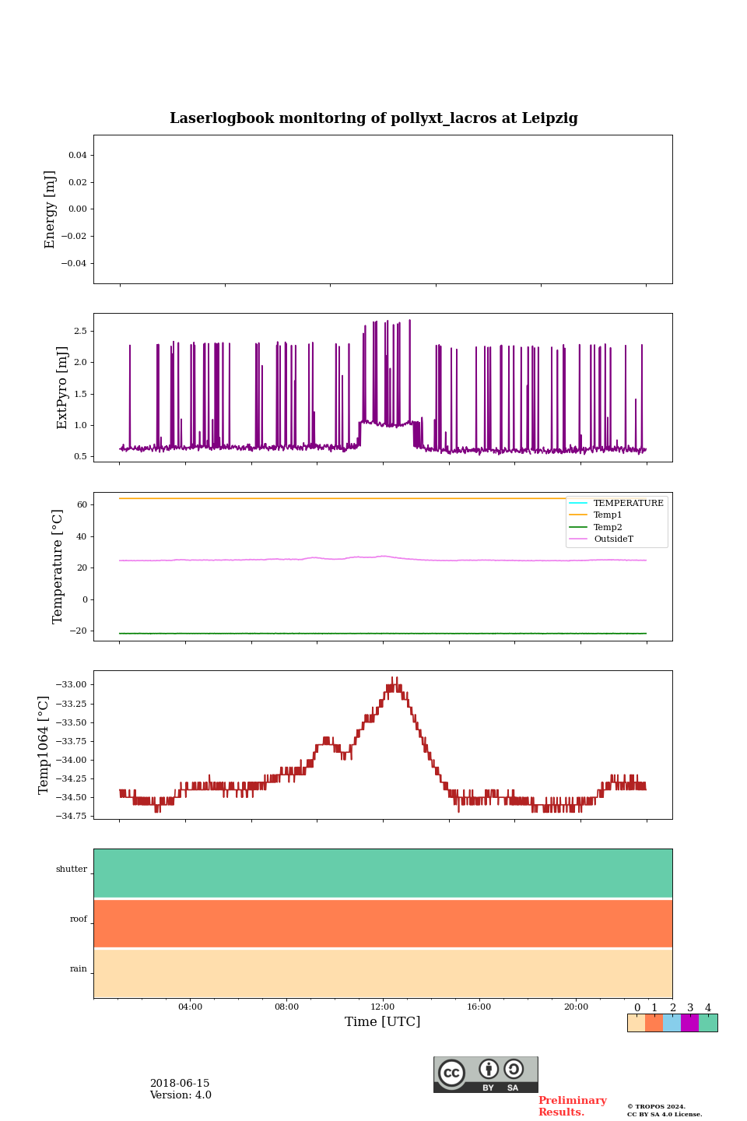Image resolution: width=747 pixels, height=1121 pixels.
Task: Click the OutsideT legend entry
Action: [x=601, y=539]
